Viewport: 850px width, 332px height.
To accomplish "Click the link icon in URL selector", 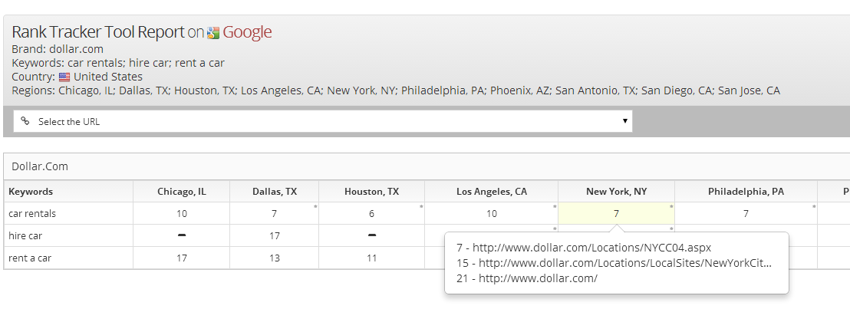I will pos(25,121).
